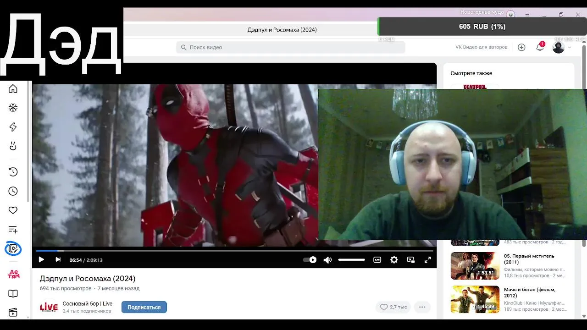Open the circled video library icon

[x=13, y=249]
